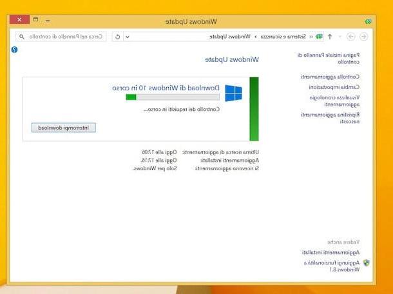Click the Controllo dei requisiti in corso text
This screenshot has height=294, width=393.
click(x=182, y=110)
